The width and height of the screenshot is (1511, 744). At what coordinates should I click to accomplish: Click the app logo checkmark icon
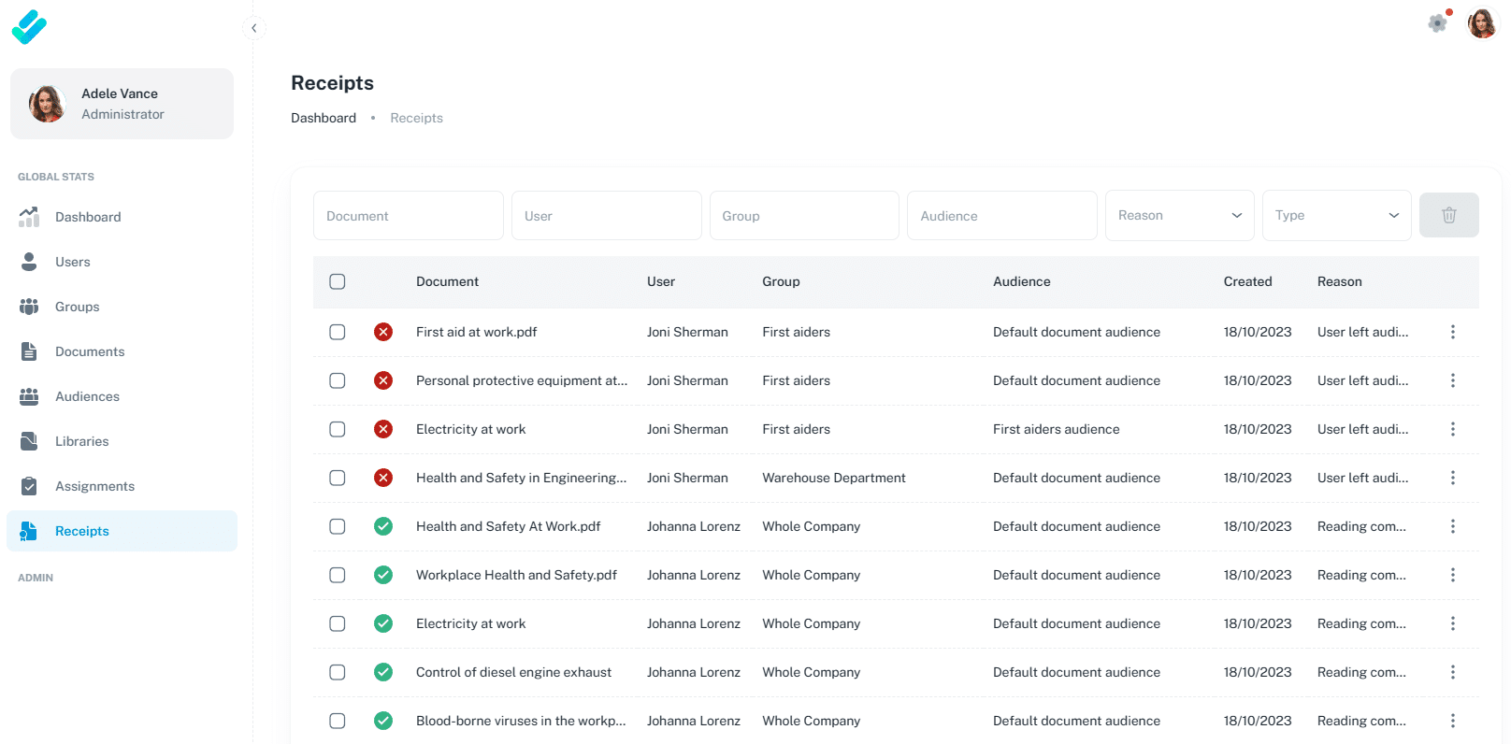(29, 27)
